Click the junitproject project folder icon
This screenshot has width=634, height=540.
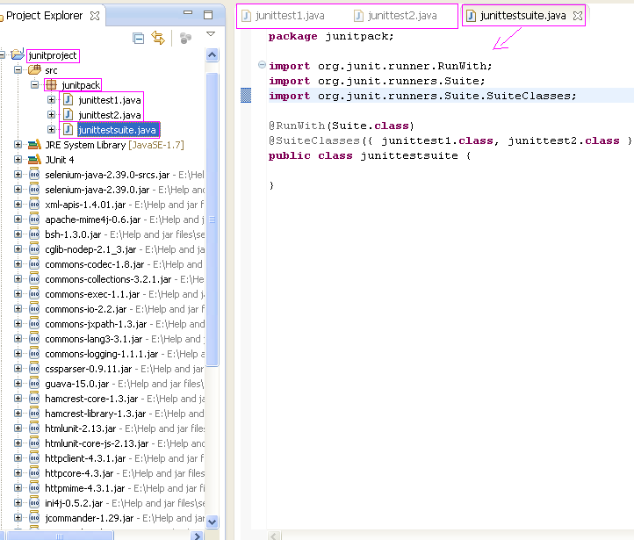click(18, 54)
